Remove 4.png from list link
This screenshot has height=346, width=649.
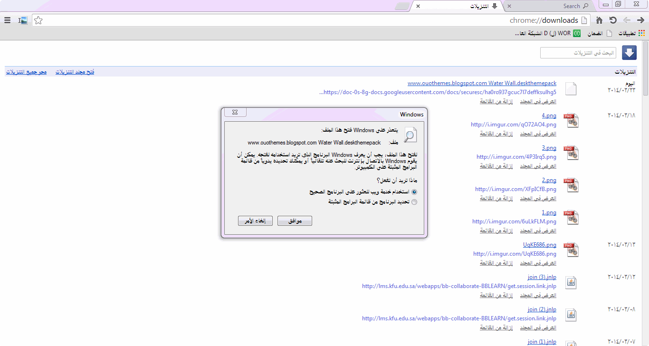(x=497, y=134)
